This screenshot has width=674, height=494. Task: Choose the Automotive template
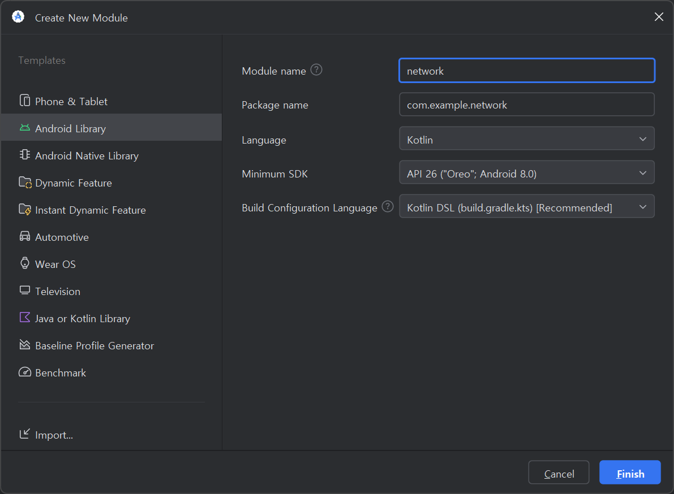pos(111,237)
